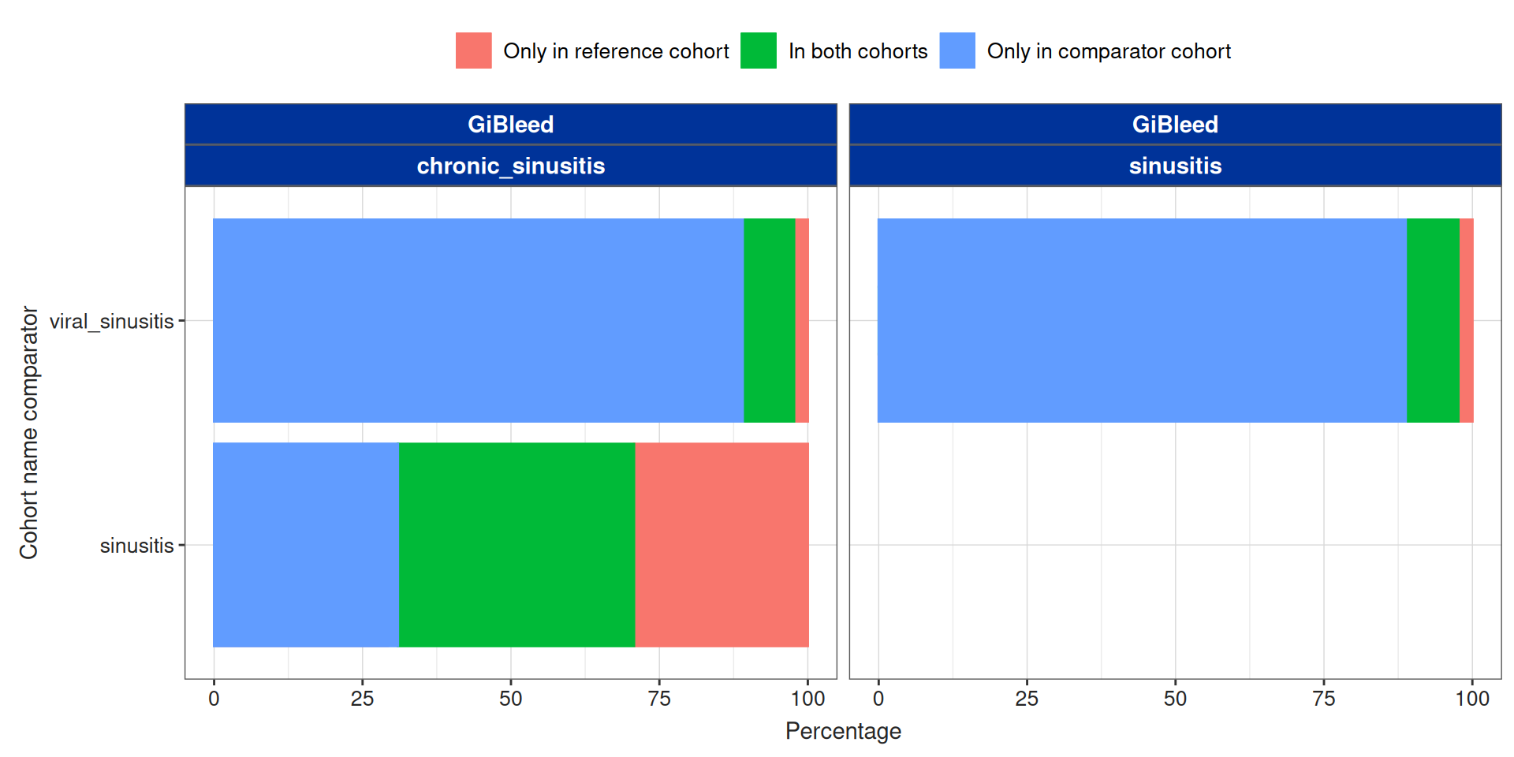Click the wide green segment of the sinusitis bar
The width and height of the screenshot is (1514, 757).
click(x=516, y=545)
